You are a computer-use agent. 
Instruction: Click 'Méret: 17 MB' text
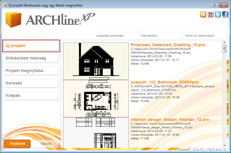tap(140, 139)
